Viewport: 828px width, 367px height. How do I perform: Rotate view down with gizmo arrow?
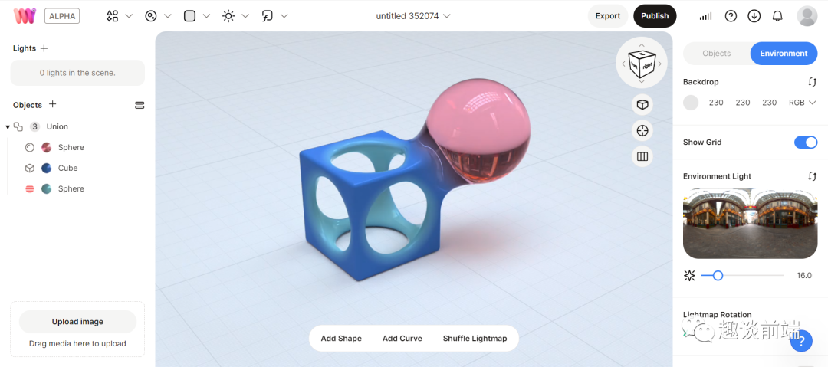642,81
